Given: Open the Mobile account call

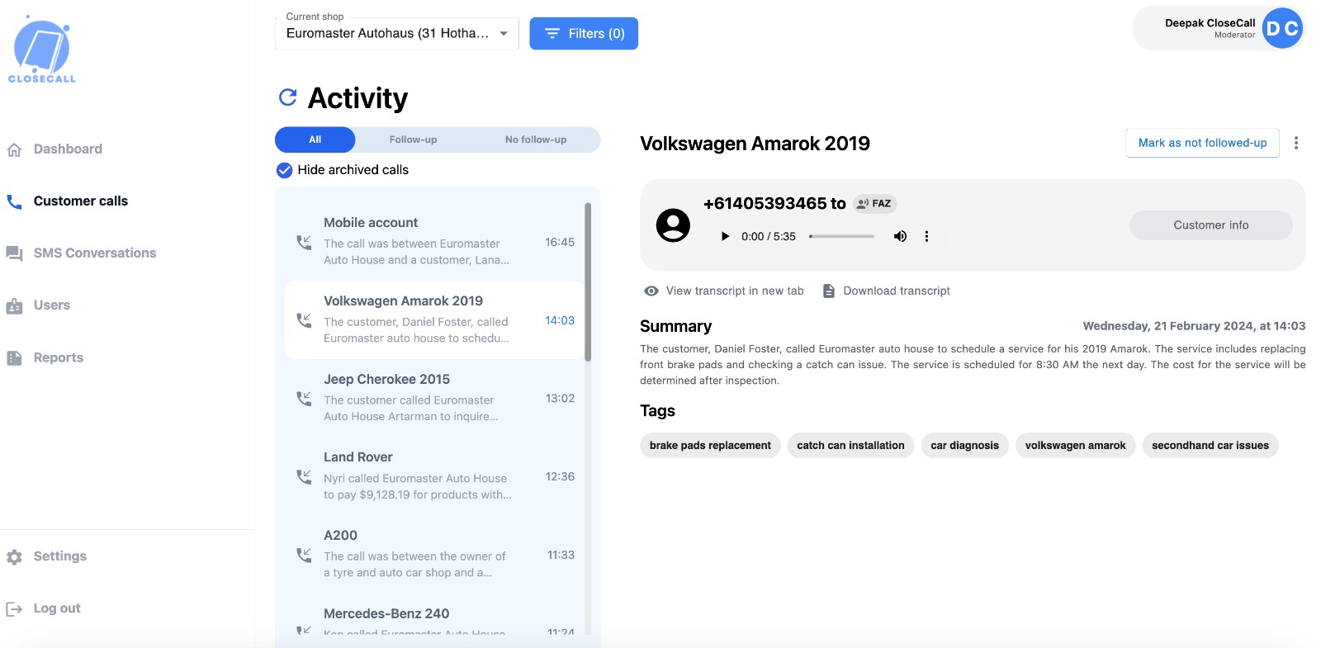Looking at the screenshot, I should (x=434, y=241).
